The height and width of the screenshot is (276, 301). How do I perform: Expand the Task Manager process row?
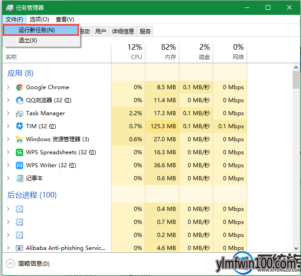click(8, 113)
